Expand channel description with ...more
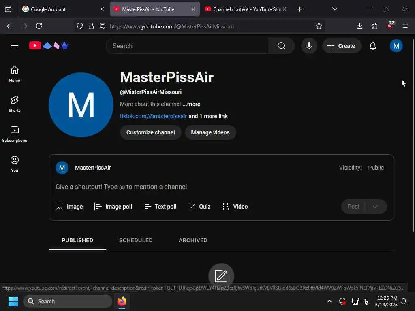The width and height of the screenshot is (415, 311). [191, 104]
